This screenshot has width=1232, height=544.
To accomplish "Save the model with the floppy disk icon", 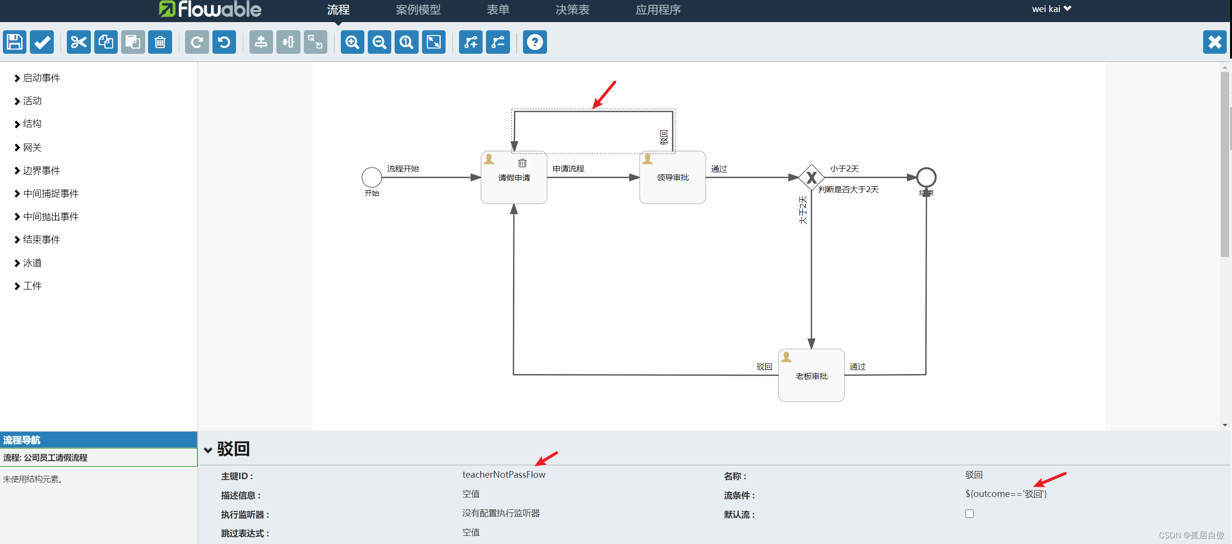I will point(14,42).
